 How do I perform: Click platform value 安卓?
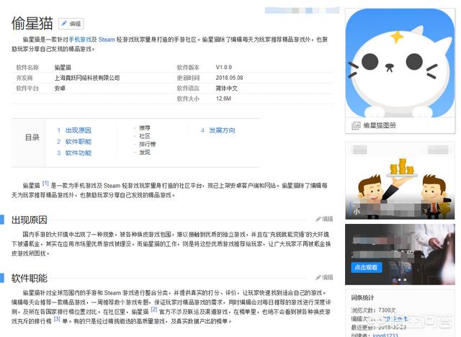(x=60, y=88)
